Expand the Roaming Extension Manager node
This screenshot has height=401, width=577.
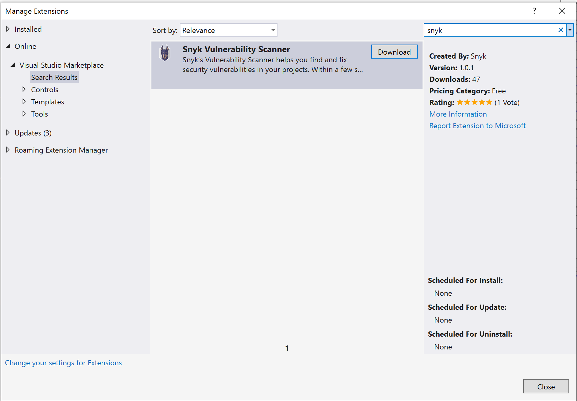pos(8,150)
